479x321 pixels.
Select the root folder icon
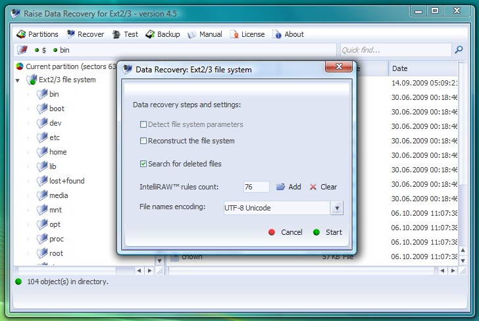point(42,253)
